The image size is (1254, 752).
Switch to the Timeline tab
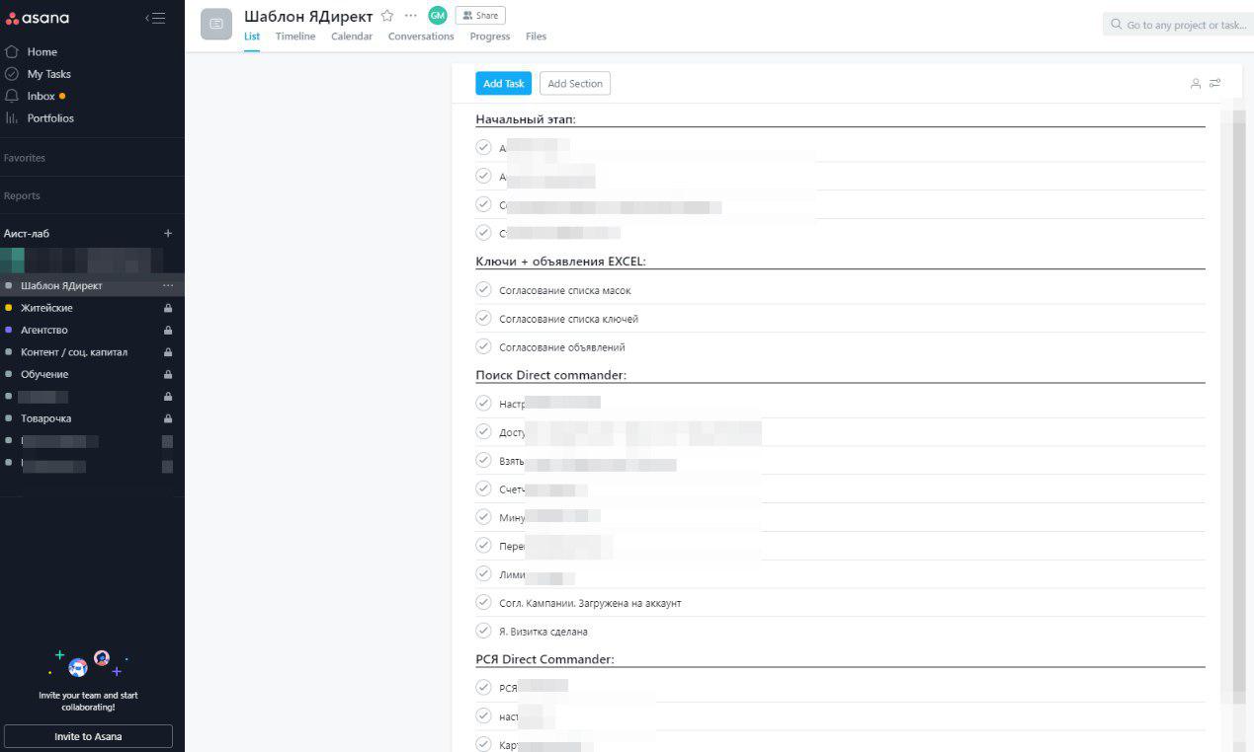[x=295, y=37]
